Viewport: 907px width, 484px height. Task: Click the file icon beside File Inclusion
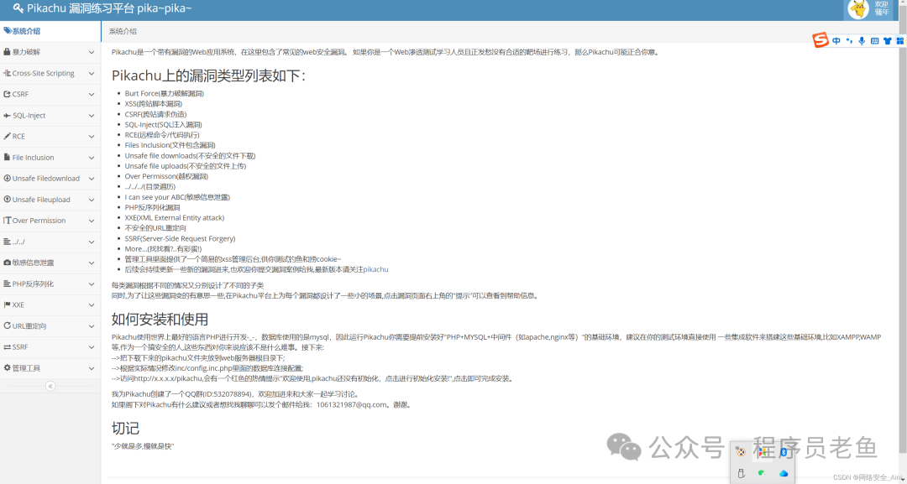[x=7, y=157]
